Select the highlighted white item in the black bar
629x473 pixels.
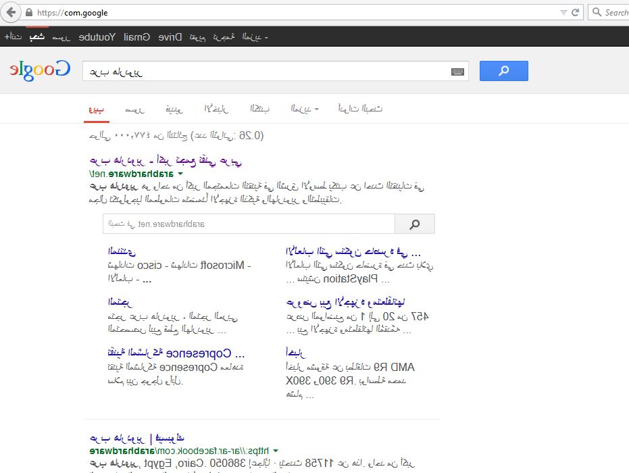[37, 37]
